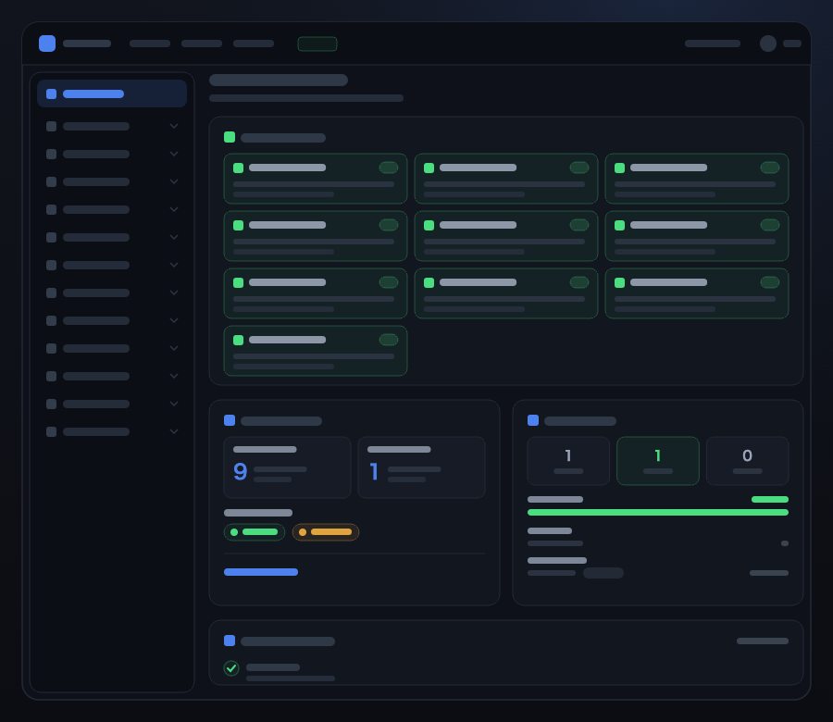Open the stat card showing blue 1
This screenshot has height=722, width=833.
[421, 467]
